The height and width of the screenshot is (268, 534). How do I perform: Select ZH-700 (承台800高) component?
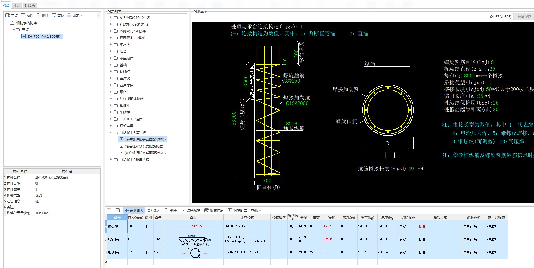pos(42,37)
